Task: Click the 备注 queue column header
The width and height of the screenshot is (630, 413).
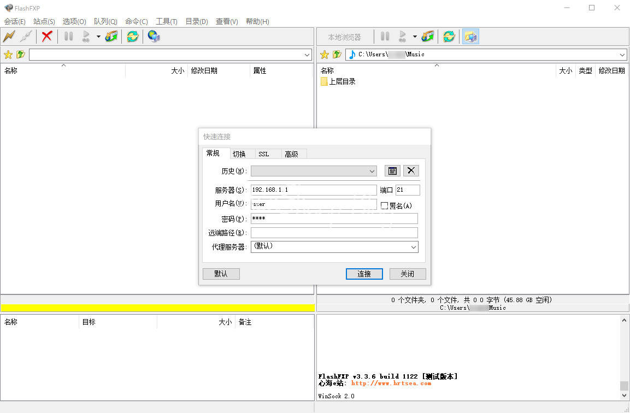Action: pos(274,322)
